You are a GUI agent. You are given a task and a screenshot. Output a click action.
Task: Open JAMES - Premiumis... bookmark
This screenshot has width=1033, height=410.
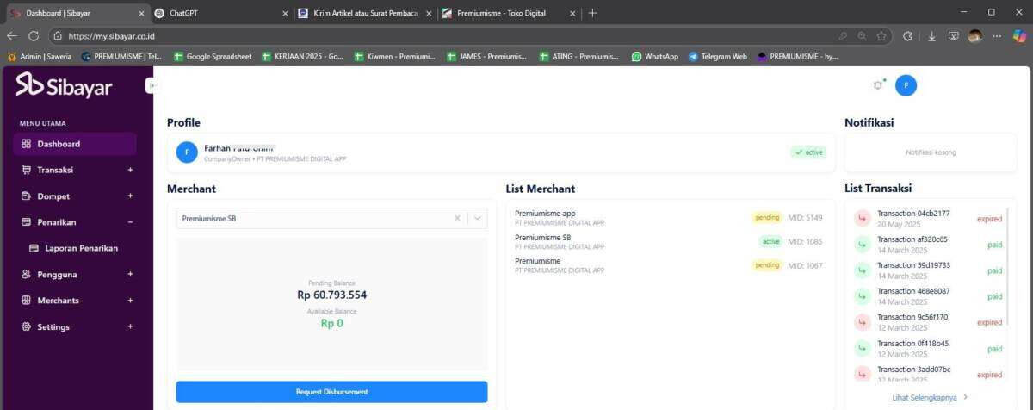pyautogui.click(x=486, y=56)
